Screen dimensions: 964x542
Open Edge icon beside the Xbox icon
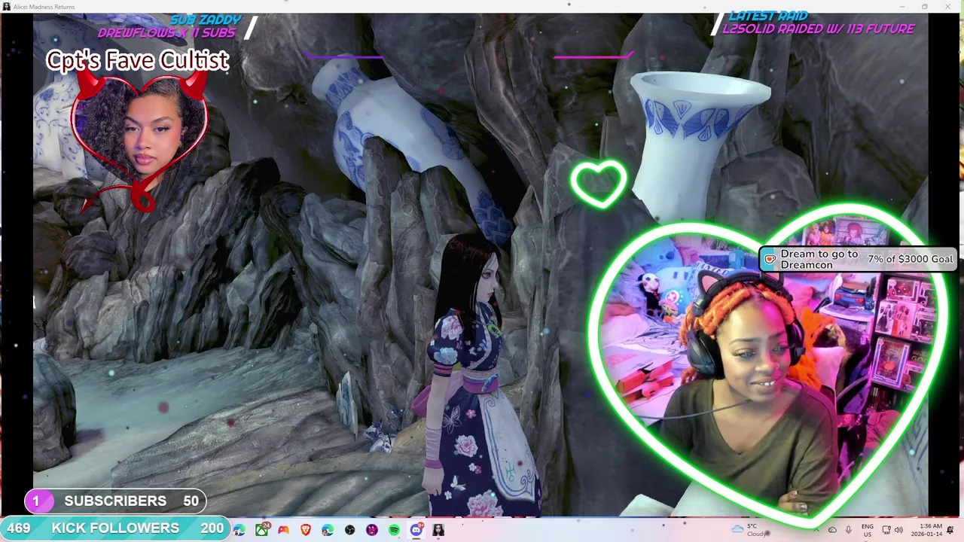[239, 530]
